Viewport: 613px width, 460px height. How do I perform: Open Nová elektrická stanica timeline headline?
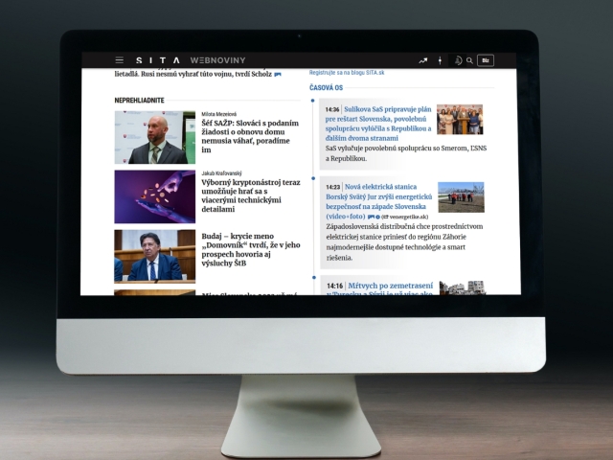click(379, 201)
